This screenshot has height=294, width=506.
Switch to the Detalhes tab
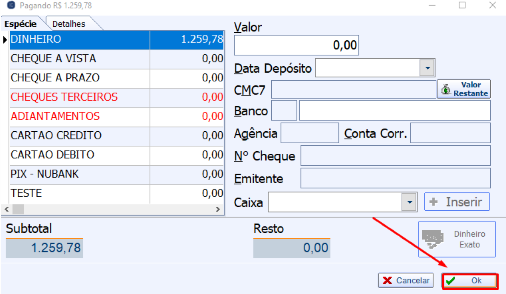tap(69, 24)
